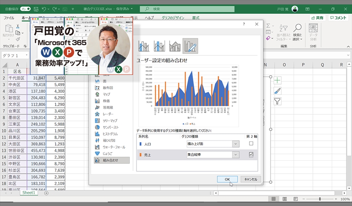Open file name 保存済み dropdown in title bar
Screen dimensions: 352x206
tap(132, 9)
